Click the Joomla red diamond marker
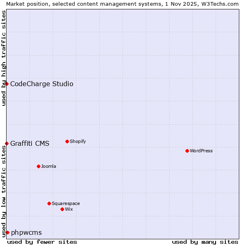Image resolution: width=245 pixels, height=245 pixels. [38, 166]
